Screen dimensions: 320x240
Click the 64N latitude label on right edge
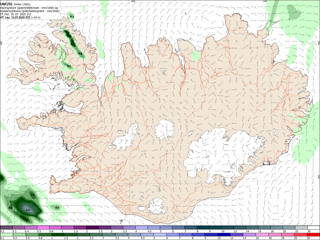click(319, 176)
